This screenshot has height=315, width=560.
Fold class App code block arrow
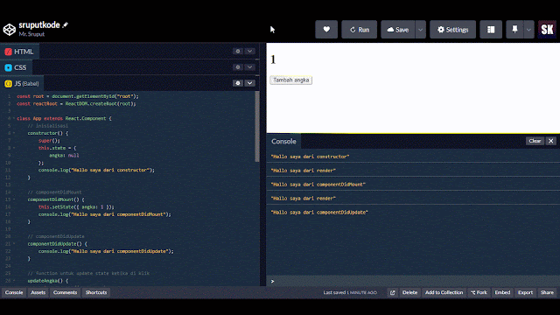(x=14, y=118)
